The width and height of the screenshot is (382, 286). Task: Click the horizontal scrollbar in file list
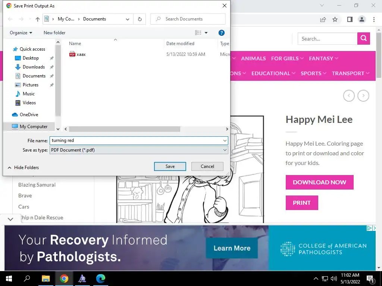click(x=125, y=129)
